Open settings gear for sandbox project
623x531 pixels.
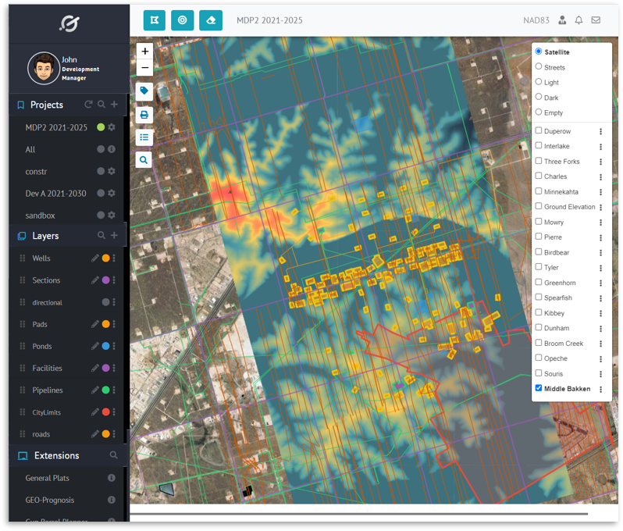pyautogui.click(x=112, y=215)
